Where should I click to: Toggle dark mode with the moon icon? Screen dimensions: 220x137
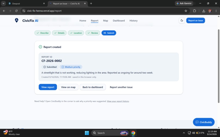click(x=182, y=21)
